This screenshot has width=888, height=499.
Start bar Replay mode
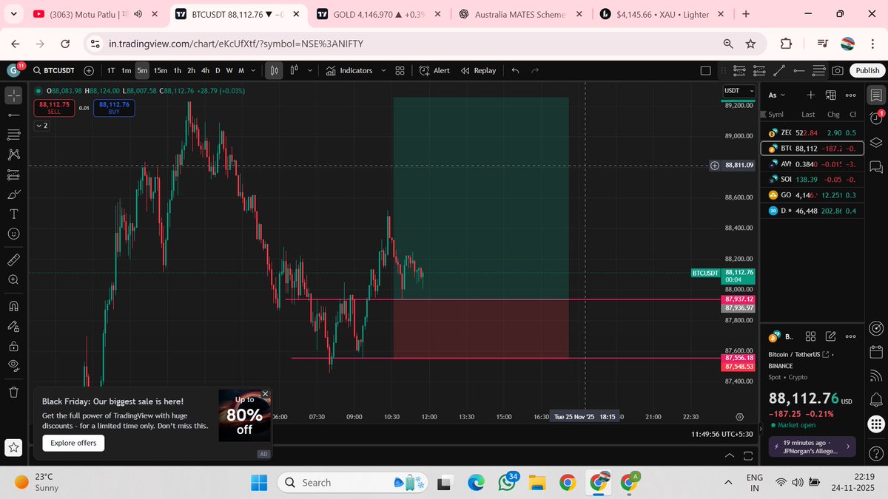pyautogui.click(x=478, y=70)
